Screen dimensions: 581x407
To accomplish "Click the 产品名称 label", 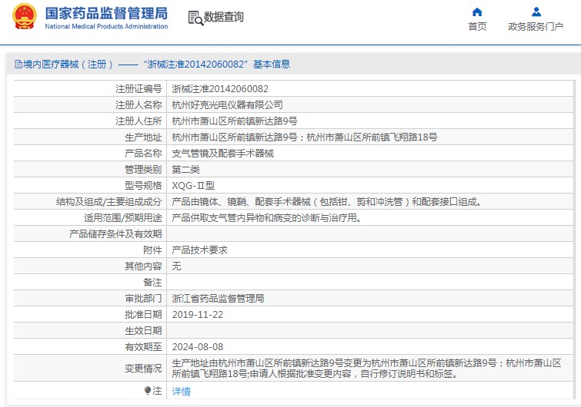I will point(143,154).
